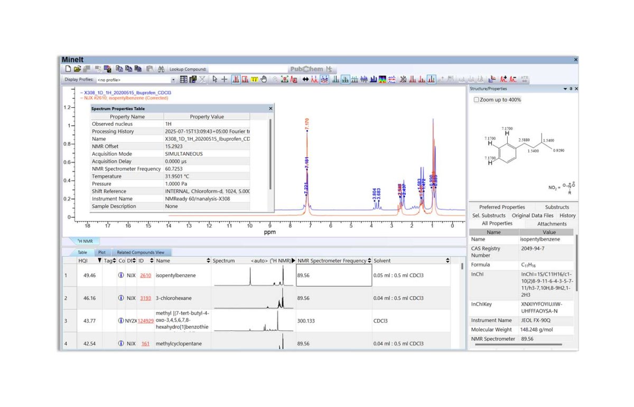
Task: Open compound ID 2610 link
Action: (x=145, y=276)
